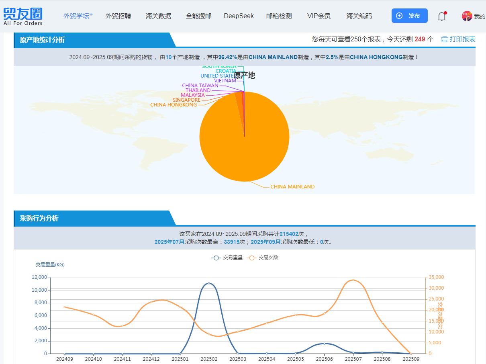
Task: Click the CHINA HONGKONG pie label
Action: pos(174,105)
